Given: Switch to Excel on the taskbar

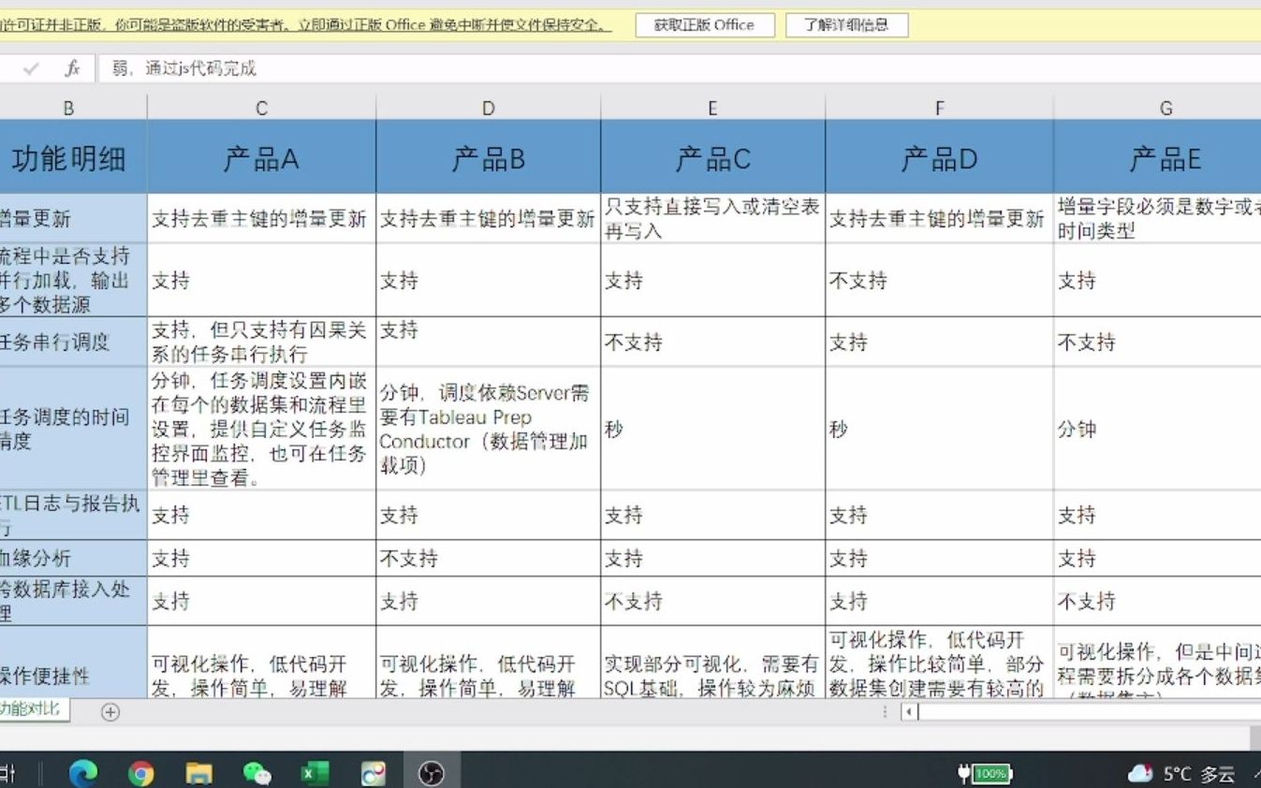Looking at the screenshot, I should click(x=315, y=773).
